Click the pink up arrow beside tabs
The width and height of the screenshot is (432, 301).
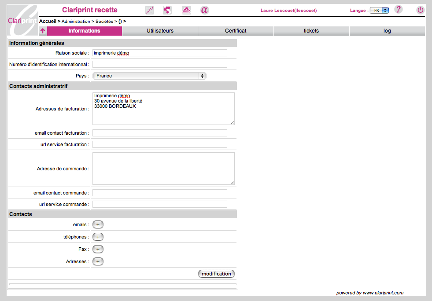43,31
